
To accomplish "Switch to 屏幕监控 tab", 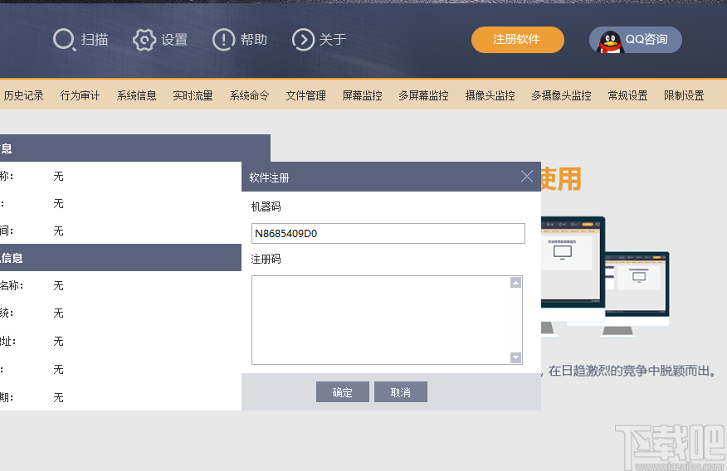I will click(x=362, y=95).
